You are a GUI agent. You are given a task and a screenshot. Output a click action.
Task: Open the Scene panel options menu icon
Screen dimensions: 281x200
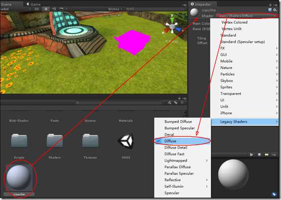pos(184,5)
